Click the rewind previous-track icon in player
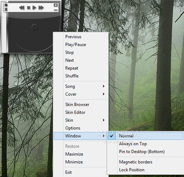Viewport: 184px width, 177px height. tap(22, 8)
